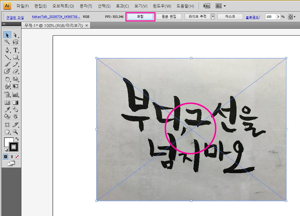Select the Symbol Sprayer tool
Screen dimensions: 300x216
point(7,94)
